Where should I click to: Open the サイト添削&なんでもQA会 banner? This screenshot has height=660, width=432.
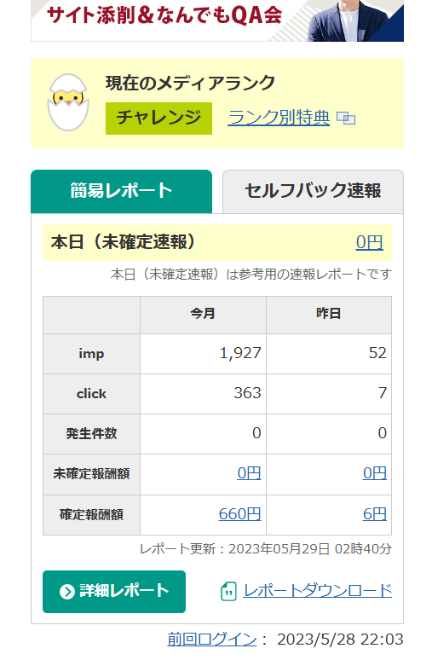(x=217, y=20)
